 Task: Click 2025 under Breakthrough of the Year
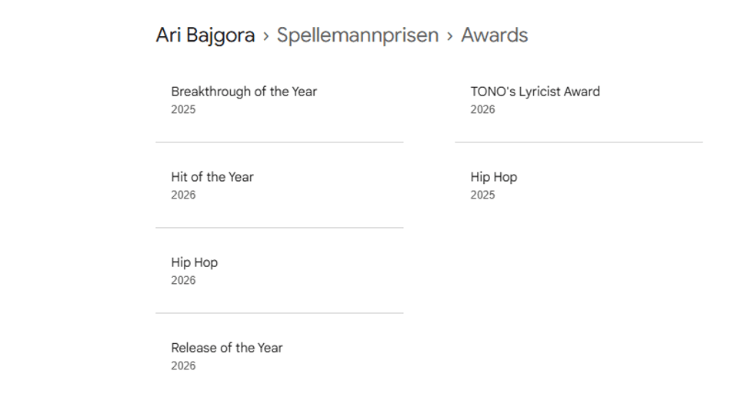183,109
